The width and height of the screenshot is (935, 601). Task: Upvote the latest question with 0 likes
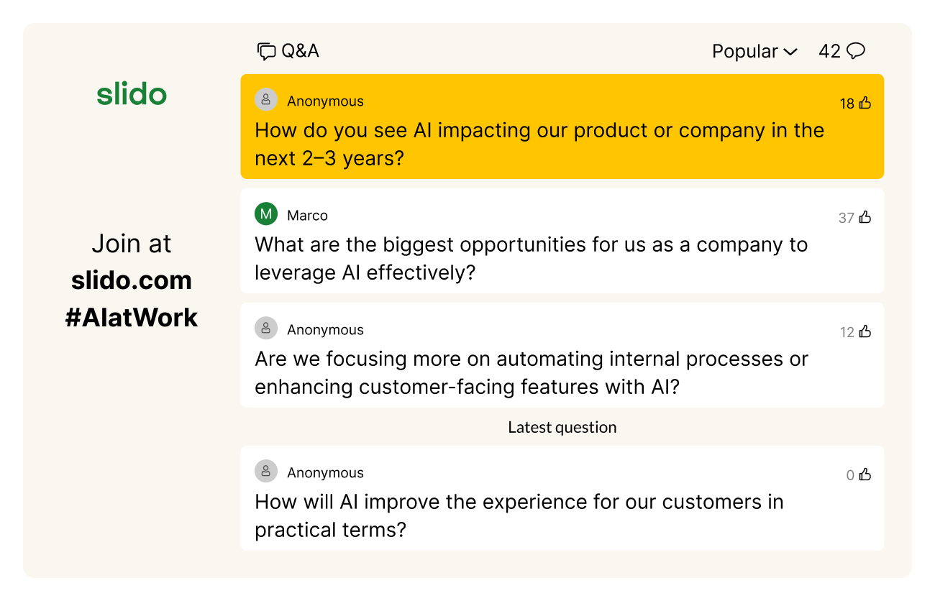(x=865, y=474)
